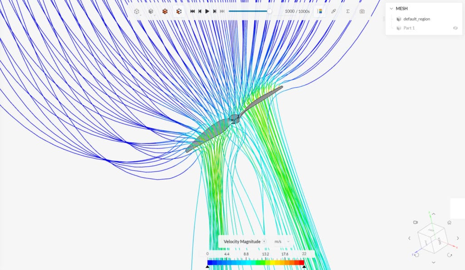Click the share link icon in the toolbar
465x270 pixels.
[333, 11]
